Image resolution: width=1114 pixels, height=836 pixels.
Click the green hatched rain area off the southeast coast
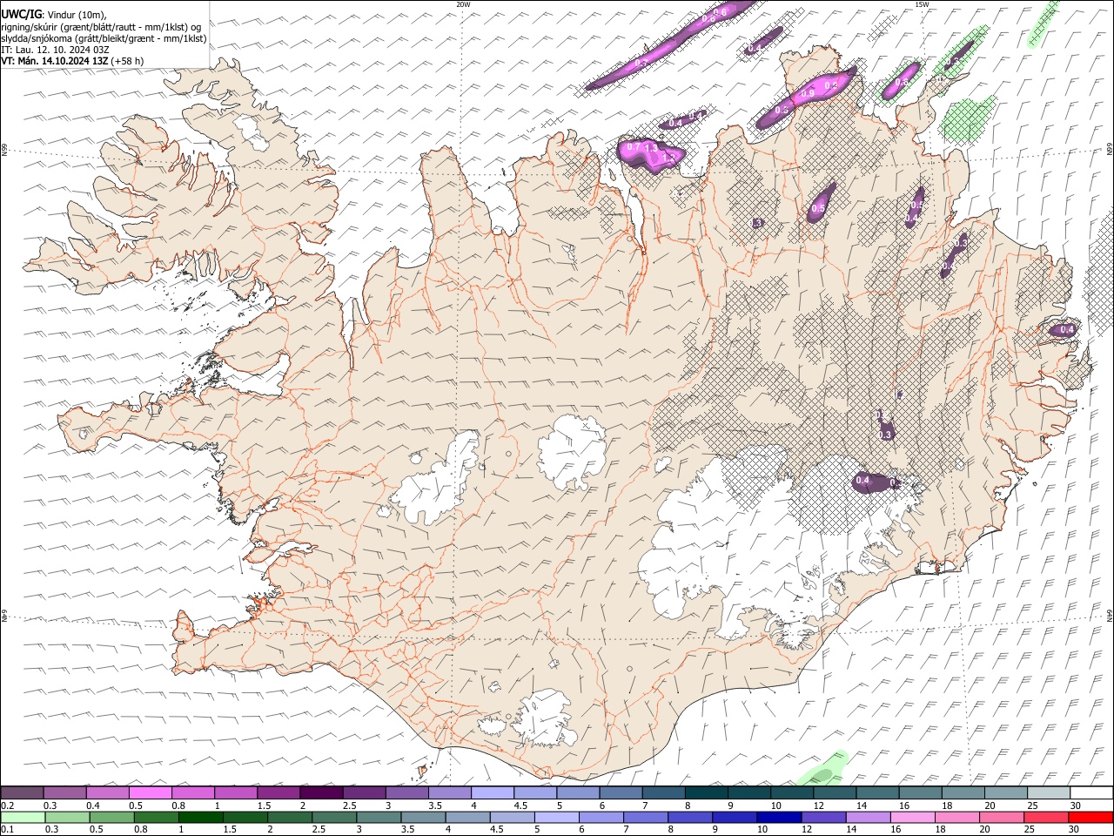pyautogui.click(x=823, y=770)
